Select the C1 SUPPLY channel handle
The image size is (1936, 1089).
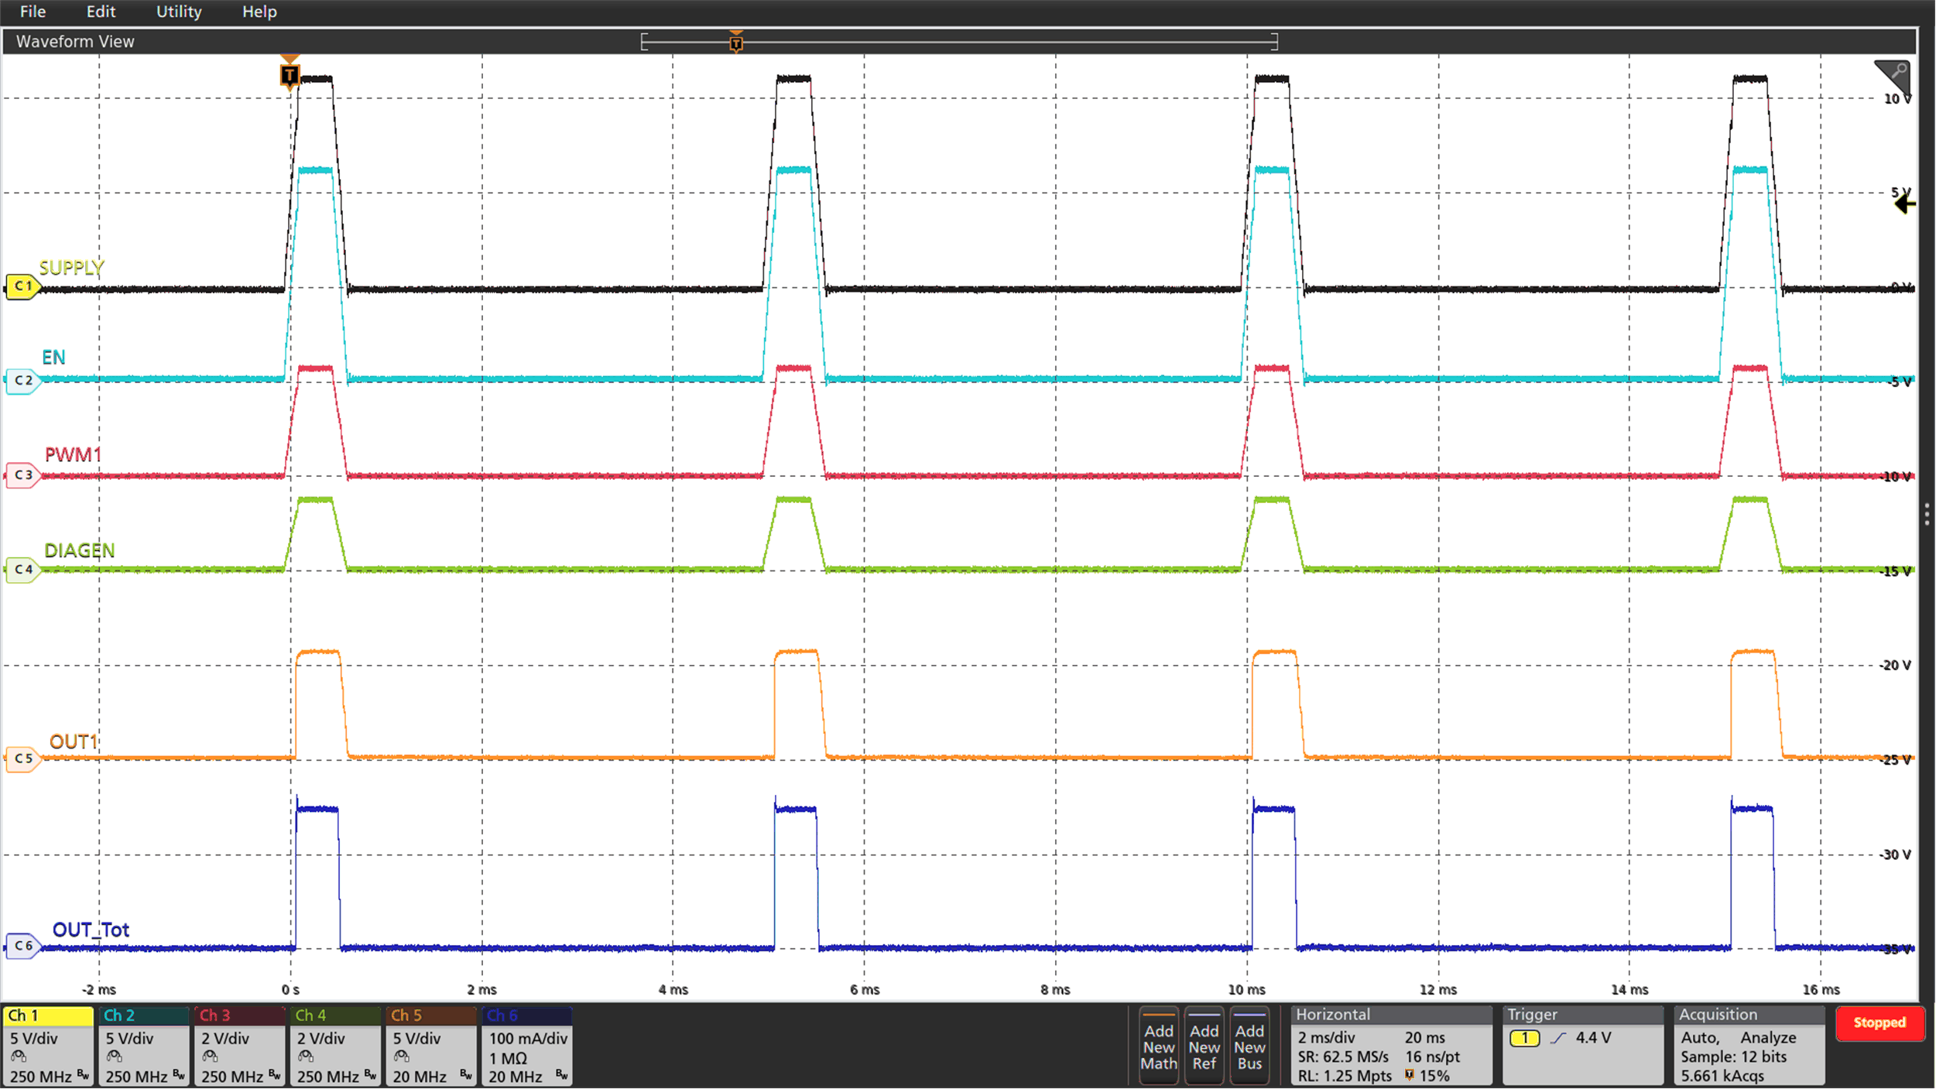[x=22, y=285]
